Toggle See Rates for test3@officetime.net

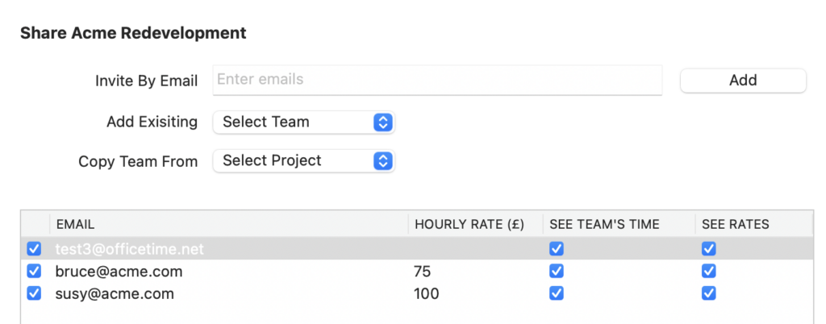point(708,249)
